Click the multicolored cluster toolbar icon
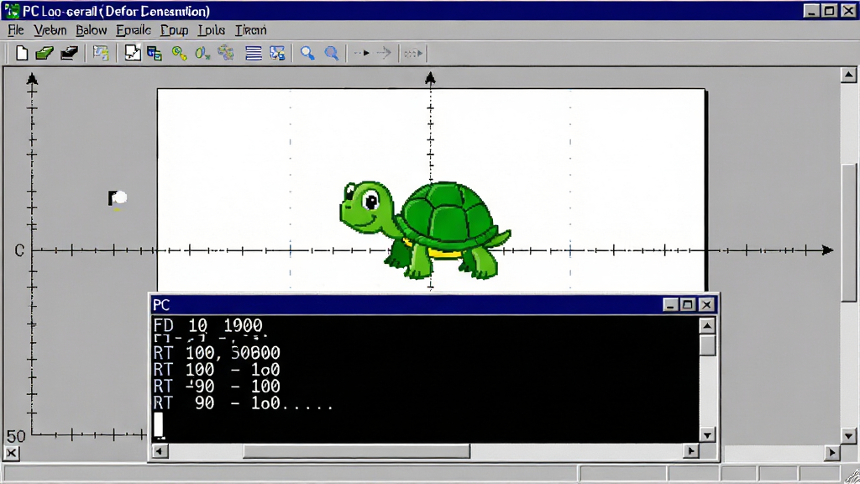Screen dimensions: 860x484 coord(226,53)
